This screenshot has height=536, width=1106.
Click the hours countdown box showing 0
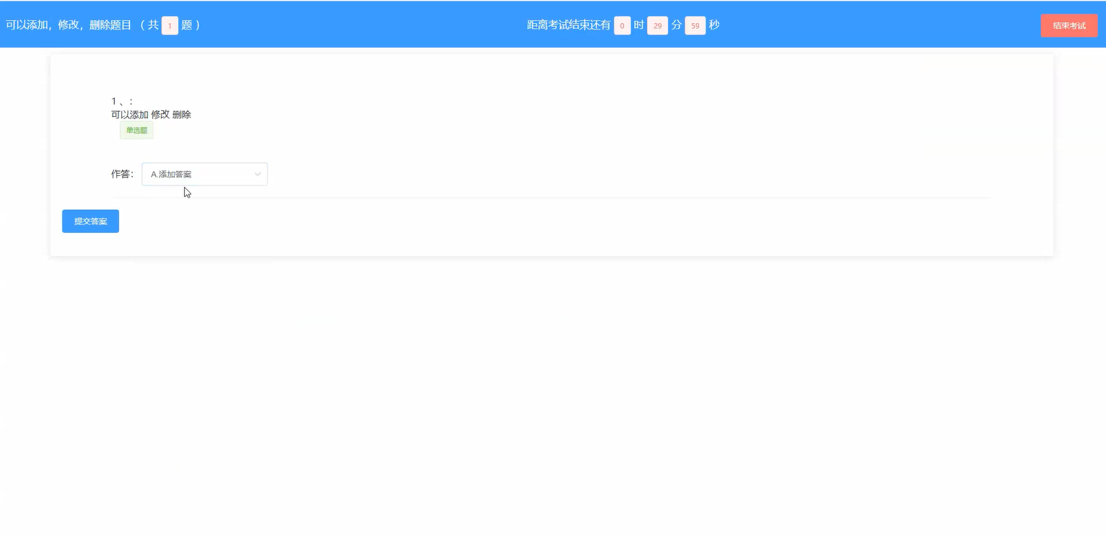tap(622, 25)
